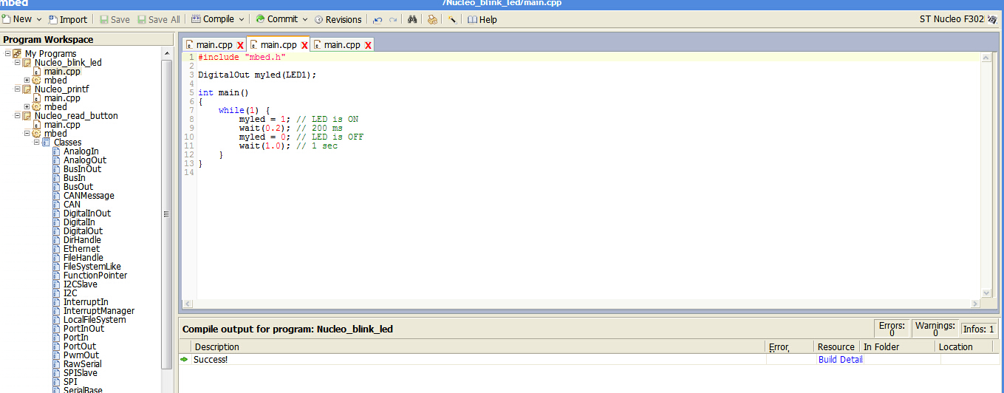This screenshot has width=1004, height=393.
Task: Click the redo arrow icon
Action: click(x=392, y=20)
